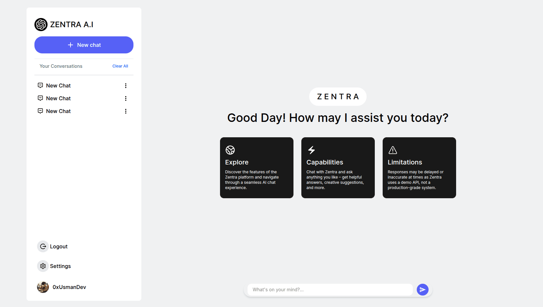Click the Clear All link

(120, 66)
